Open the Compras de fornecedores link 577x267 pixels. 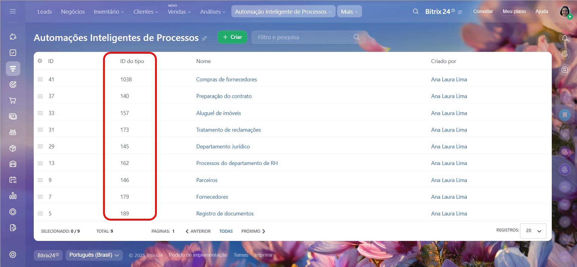coord(226,79)
